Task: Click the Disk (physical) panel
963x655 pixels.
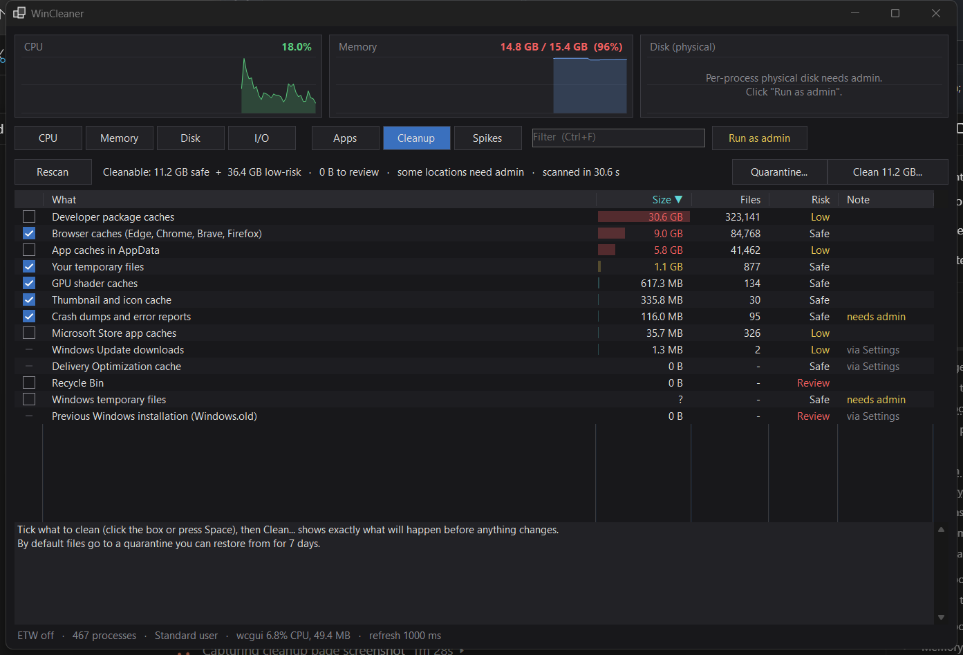Action: pos(794,76)
